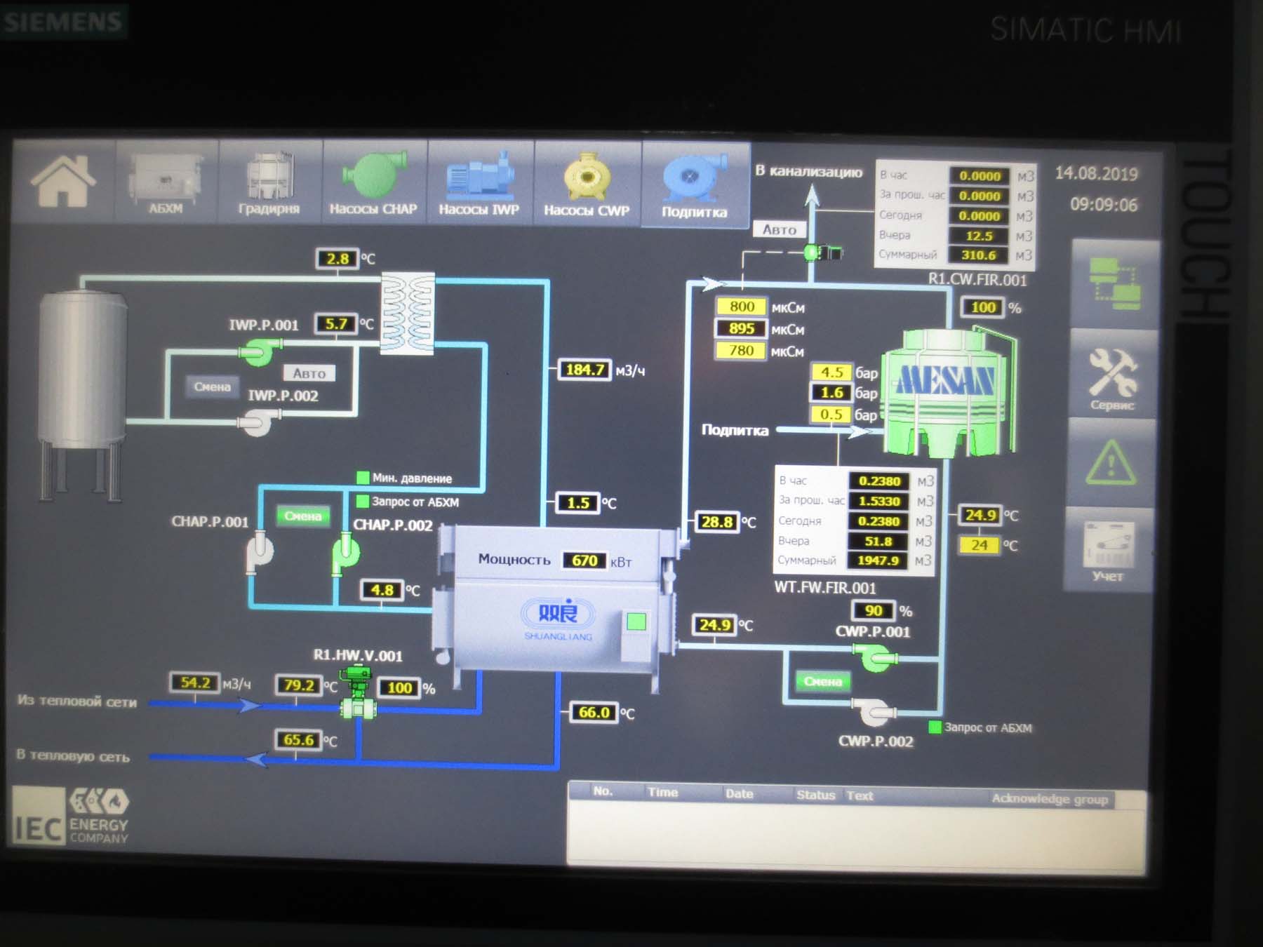Toggle the Авто mode for IWP pumps
This screenshot has width=1263, height=947.
point(309,373)
